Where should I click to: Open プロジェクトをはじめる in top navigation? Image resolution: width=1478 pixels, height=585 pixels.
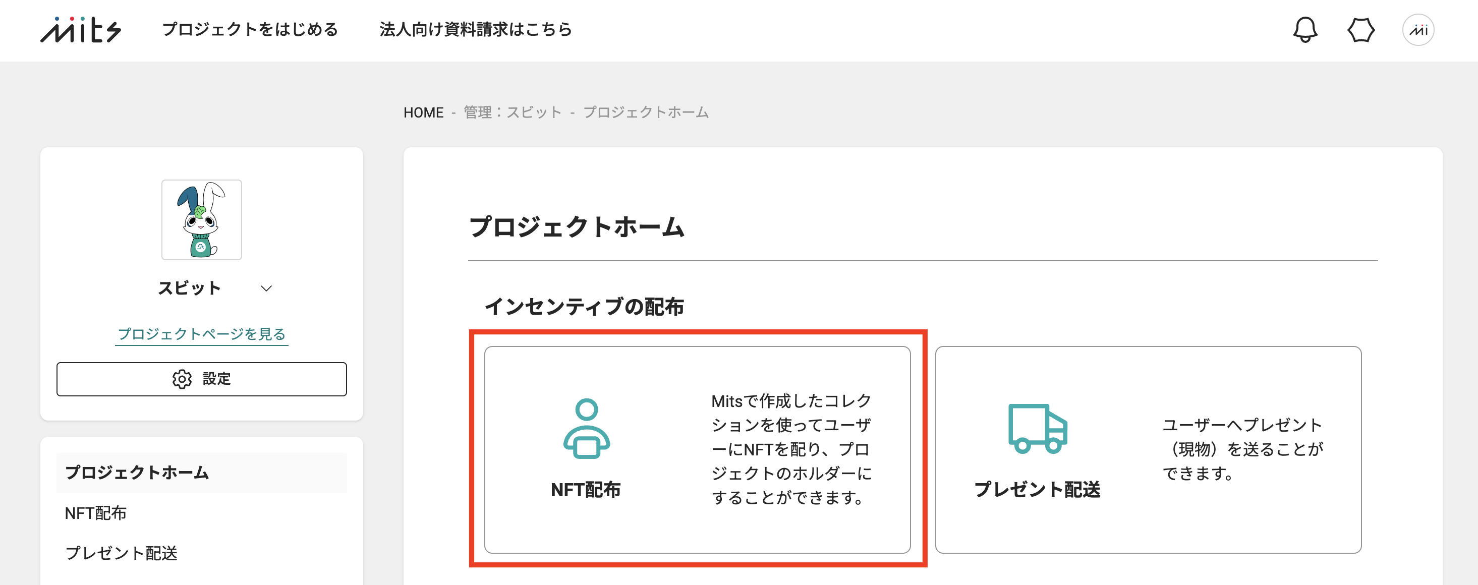pos(250,29)
